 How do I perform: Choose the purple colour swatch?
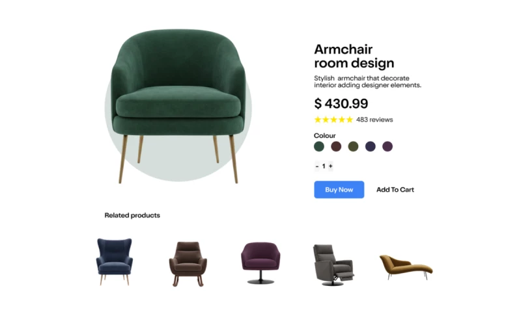pos(387,146)
